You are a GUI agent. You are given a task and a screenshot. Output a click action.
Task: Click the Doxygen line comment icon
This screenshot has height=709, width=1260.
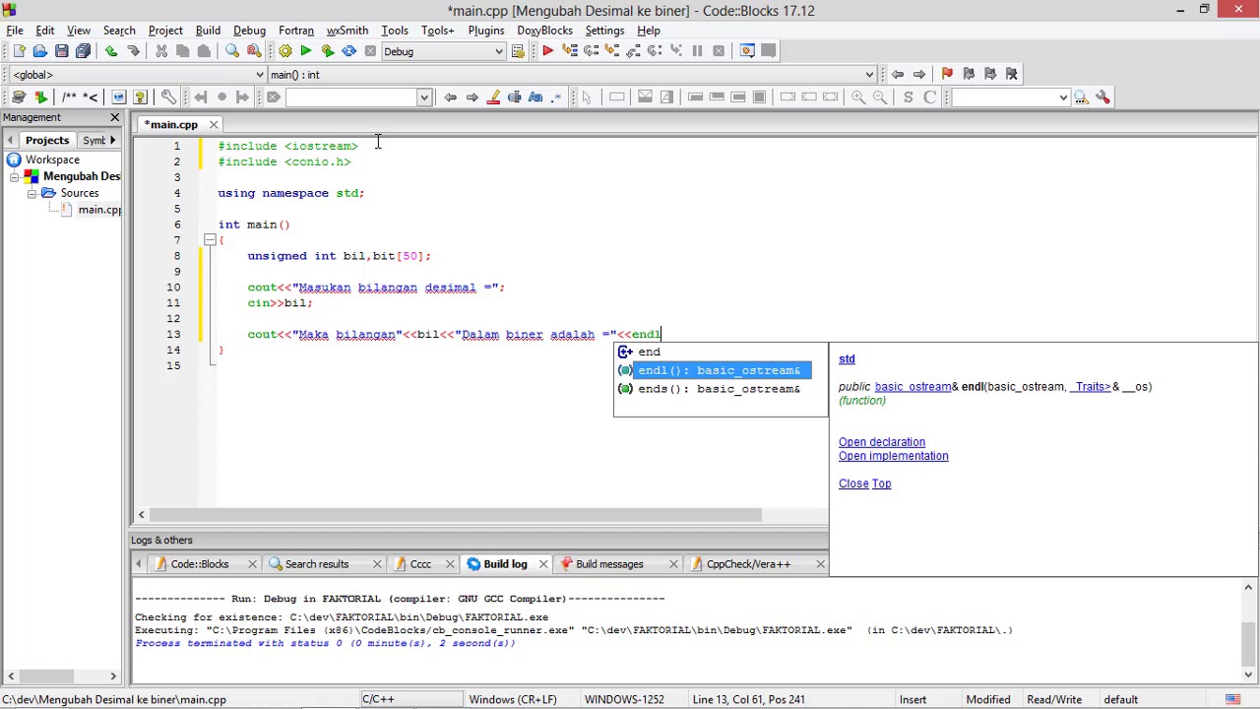coord(91,97)
